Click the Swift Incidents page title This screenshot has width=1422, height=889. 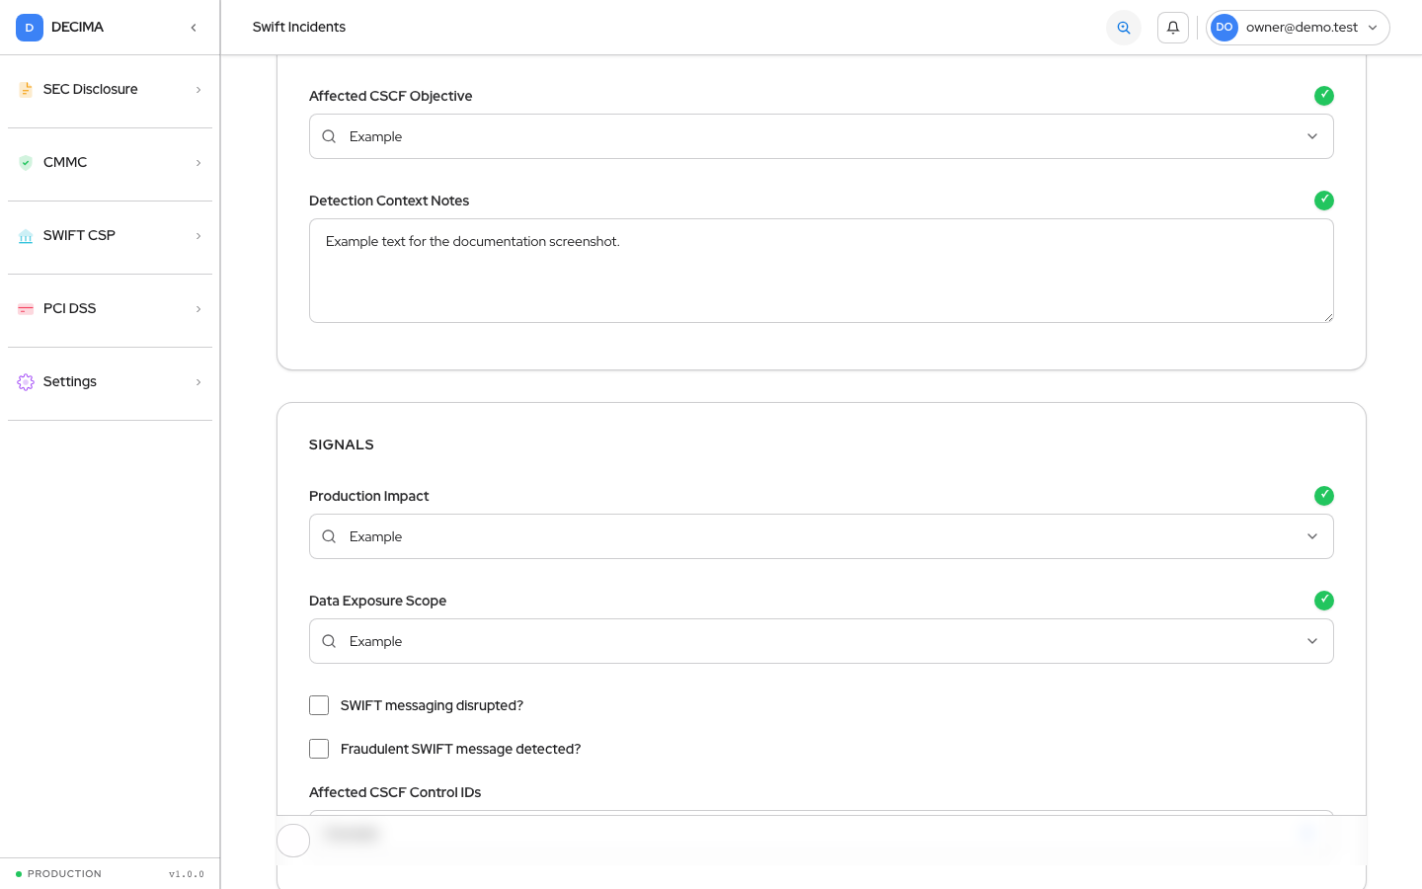click(299, 28)
